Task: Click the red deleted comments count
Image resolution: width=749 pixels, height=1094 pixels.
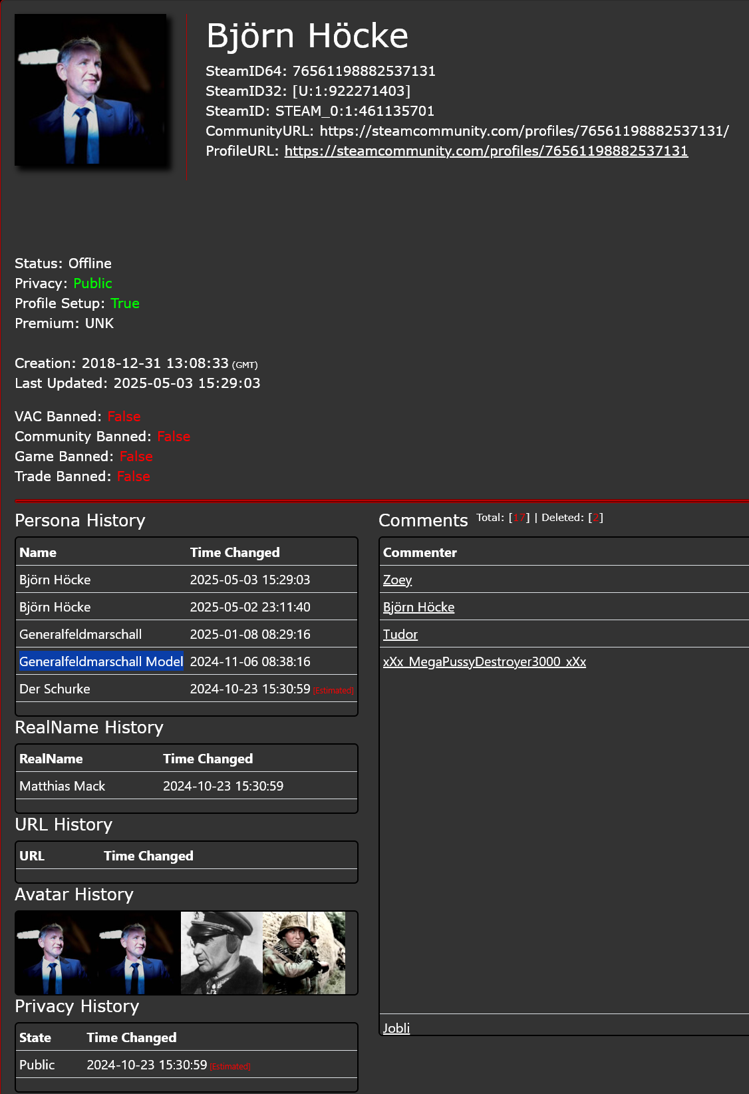Action: (x=596, y=518)
